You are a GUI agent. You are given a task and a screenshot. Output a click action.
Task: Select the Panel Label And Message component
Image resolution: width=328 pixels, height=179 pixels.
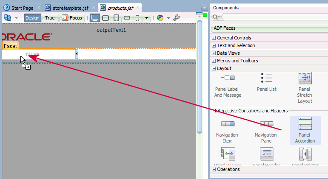coord(228,86)
